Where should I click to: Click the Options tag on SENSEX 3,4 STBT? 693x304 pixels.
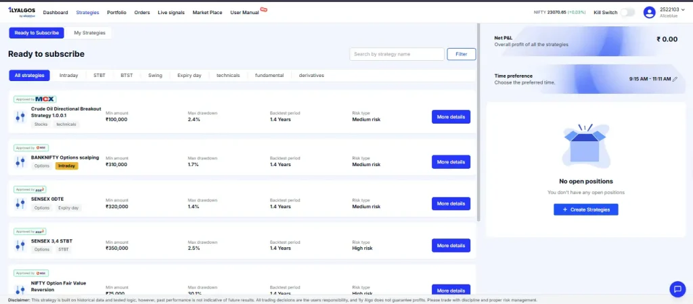pos(42,249)
